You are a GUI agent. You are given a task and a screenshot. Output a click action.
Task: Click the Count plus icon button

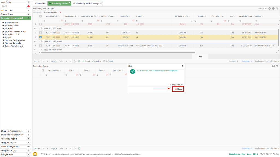click(86, 61)
